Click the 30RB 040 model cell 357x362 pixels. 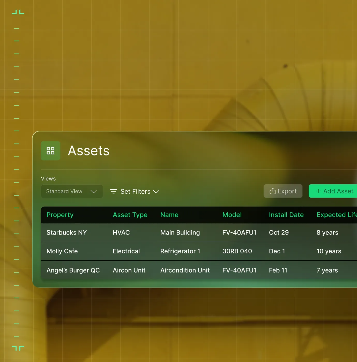(237, 251)
